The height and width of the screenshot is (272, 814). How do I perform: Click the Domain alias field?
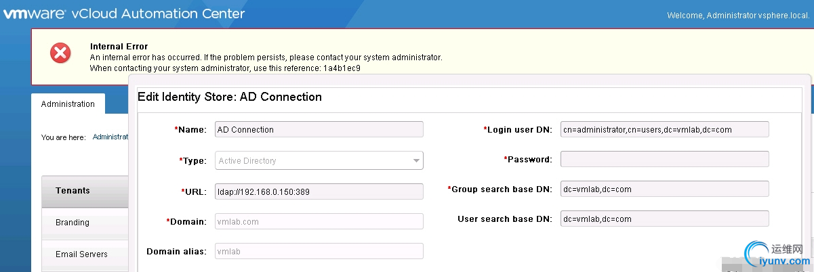319,251
